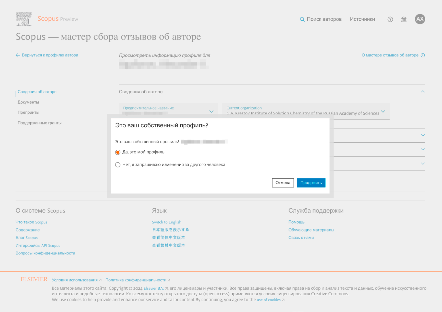Open Current organization dropdown
The image size is (442, 312).
(x=306, y=111)
